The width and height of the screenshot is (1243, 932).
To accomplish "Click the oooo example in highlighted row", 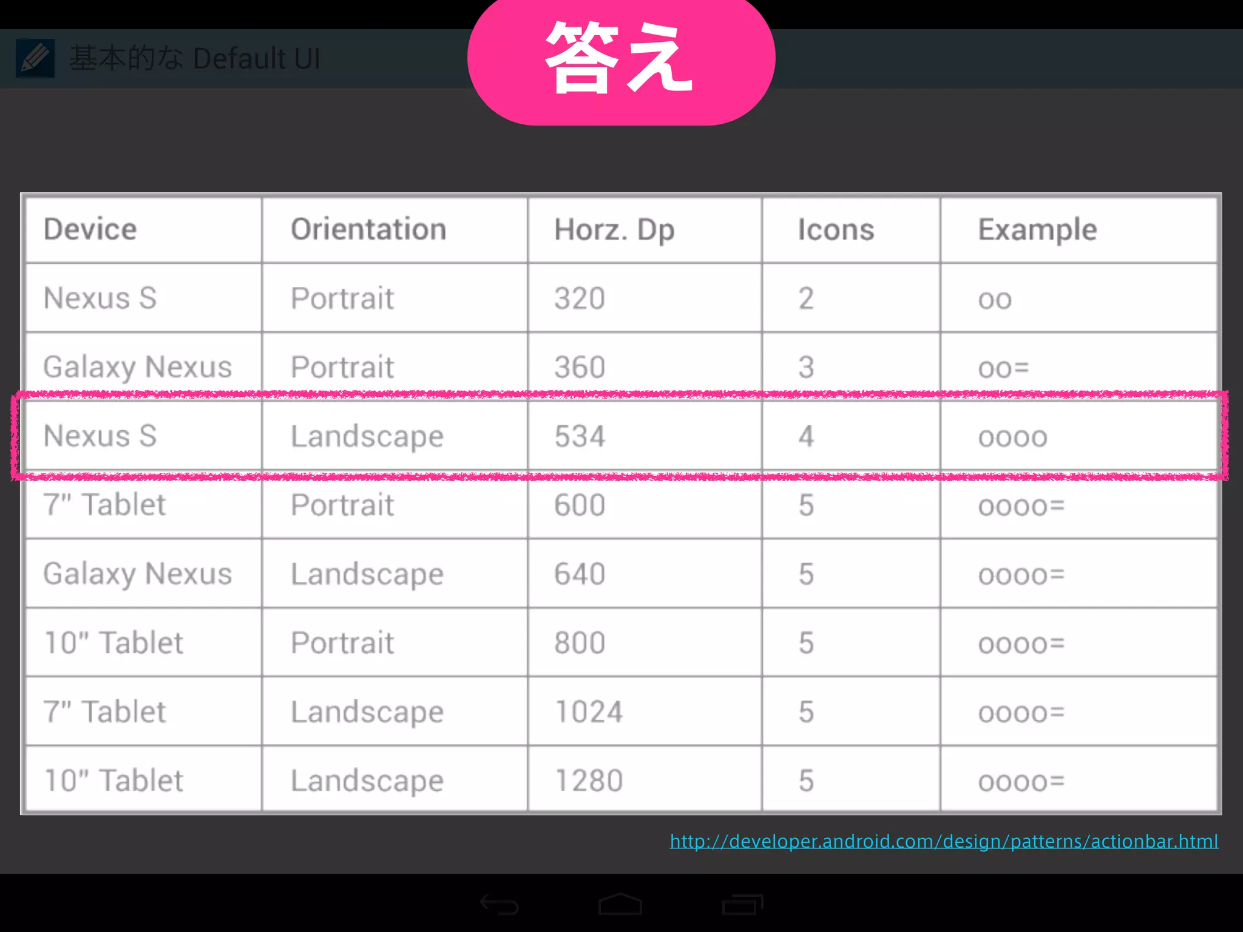I will pos(1013,437).
